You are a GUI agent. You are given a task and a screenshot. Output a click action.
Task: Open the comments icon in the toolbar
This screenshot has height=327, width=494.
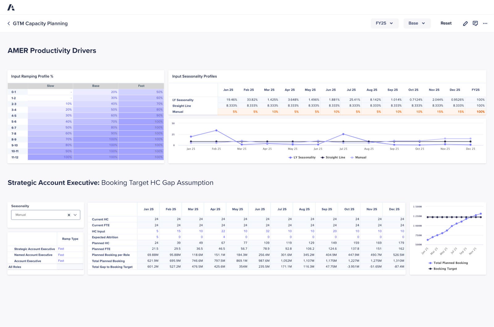click(x=475, y=23)
